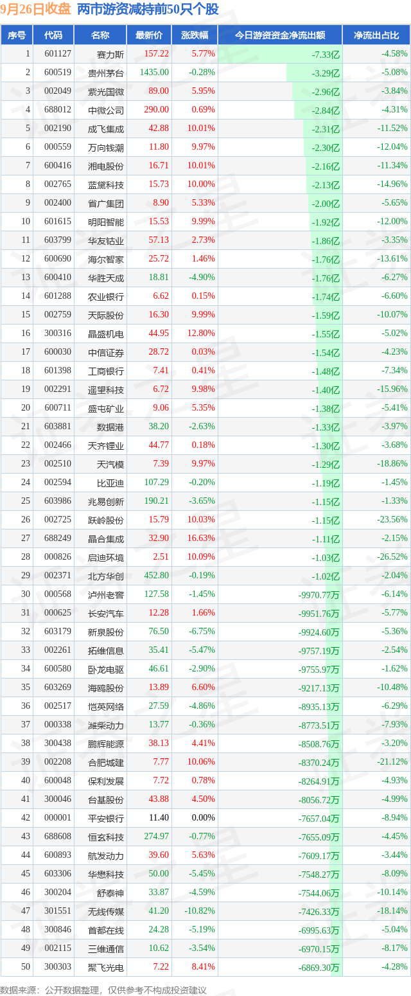Viewport: 411px width, 996px height.
Task: Select stock name 鹏辉能源
Action: [x=107, y=743]
